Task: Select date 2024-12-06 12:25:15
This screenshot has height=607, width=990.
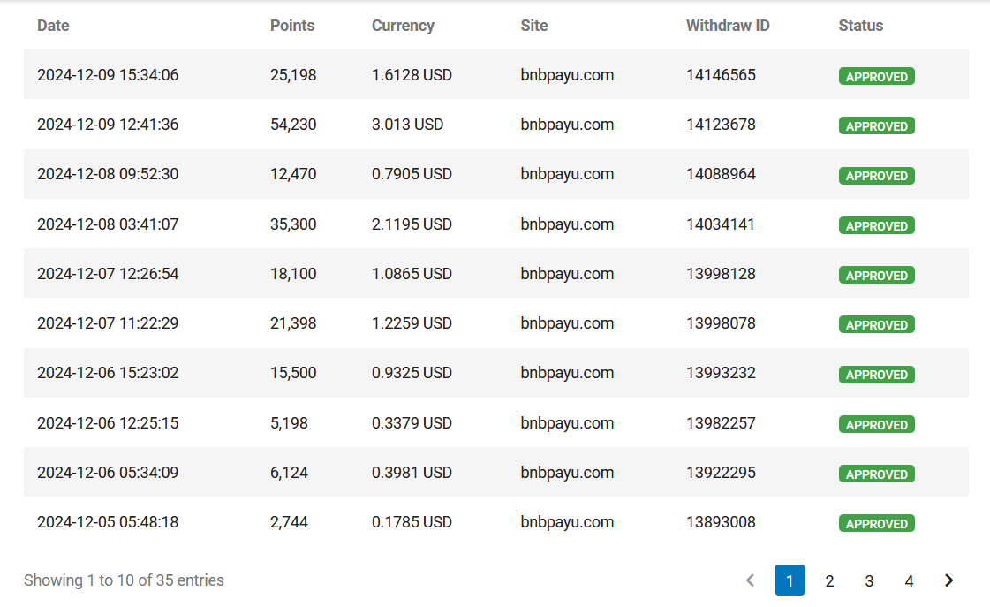Action: [x=108, y=422]
